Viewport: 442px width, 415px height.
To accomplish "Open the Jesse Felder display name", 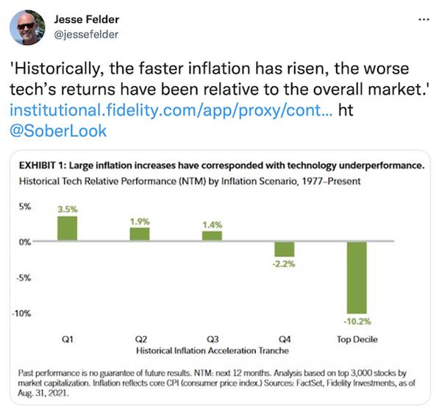I will point(87,19).
